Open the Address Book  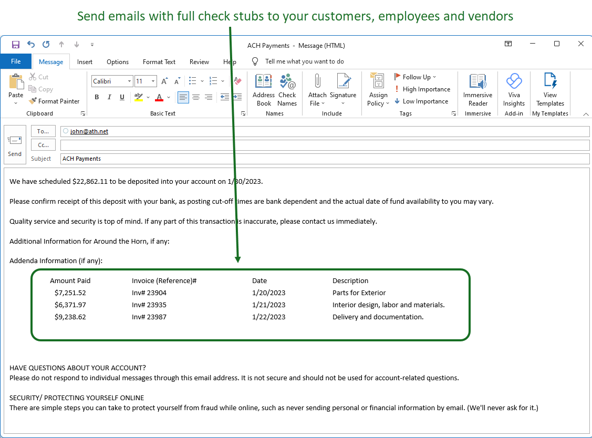tap(264, 90)
